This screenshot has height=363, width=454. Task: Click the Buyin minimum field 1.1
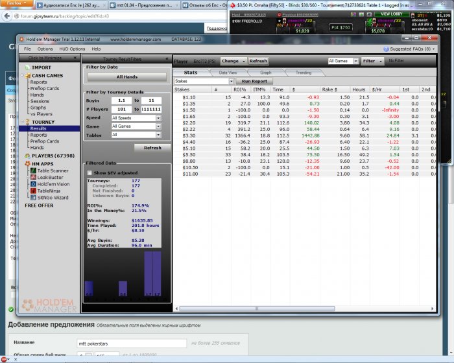tap(121, 100)
